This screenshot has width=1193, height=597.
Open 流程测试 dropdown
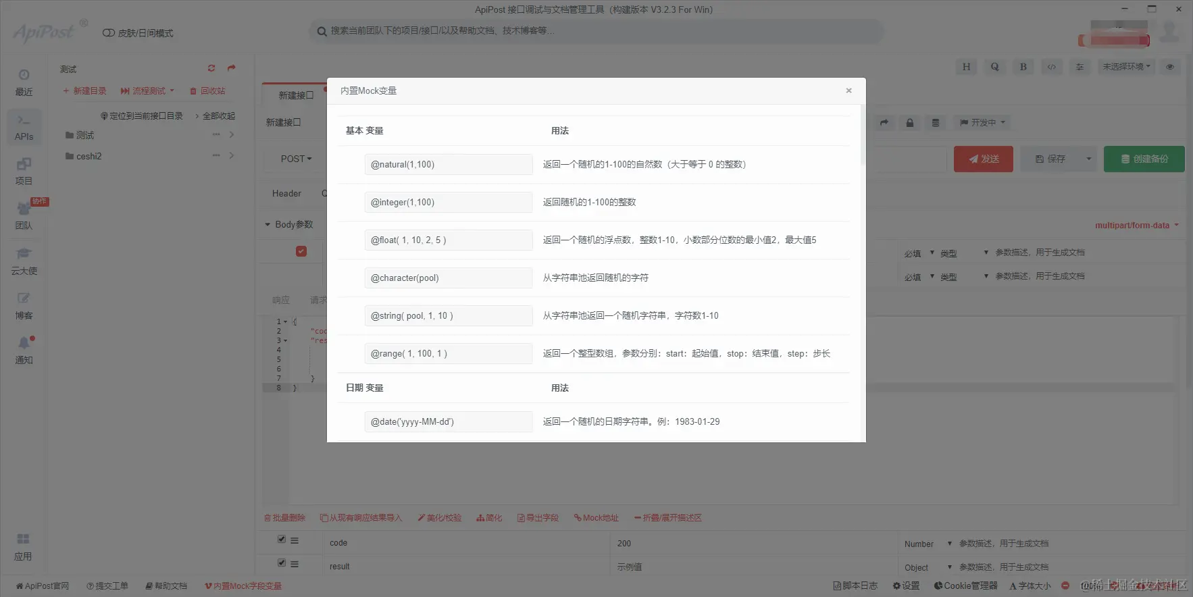coord(147,90)
